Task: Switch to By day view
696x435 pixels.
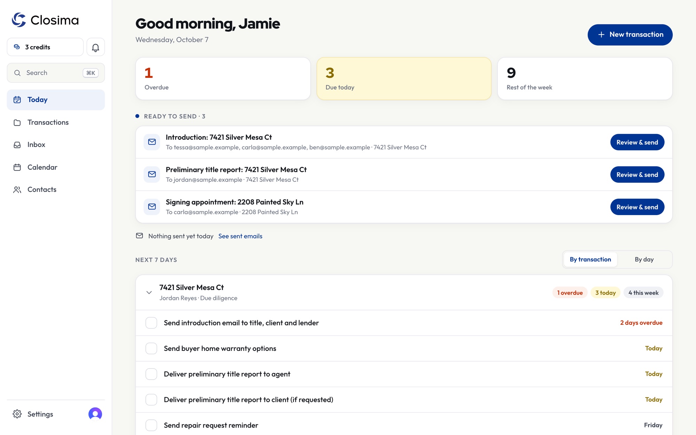Action: [644, 260]
